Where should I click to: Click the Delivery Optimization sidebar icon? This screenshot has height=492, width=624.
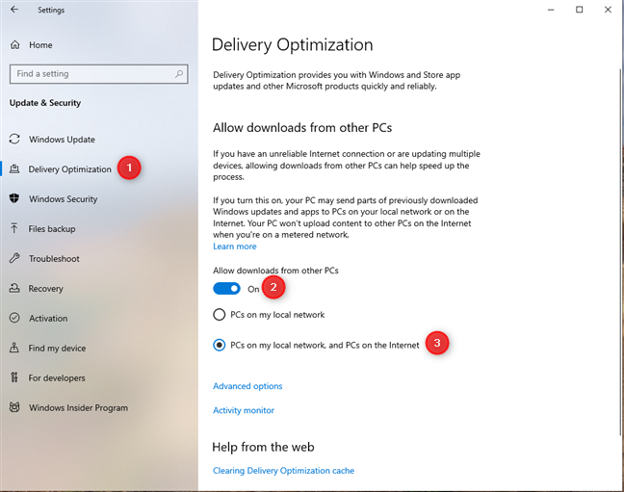pyautogui.click(x=14, y=168)
